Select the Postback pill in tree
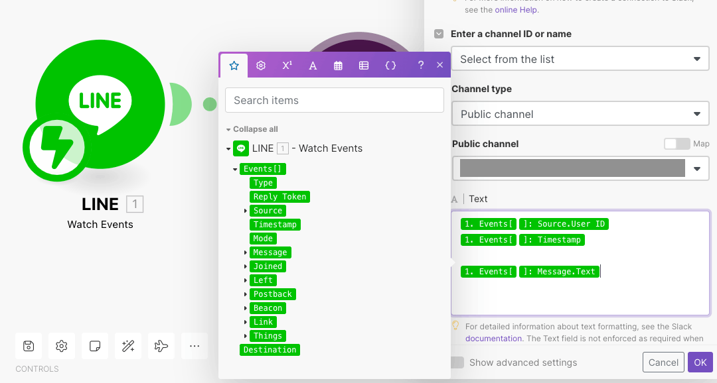Image resolution: width=717 pixels, height=383 pixels. pos(273,294)
